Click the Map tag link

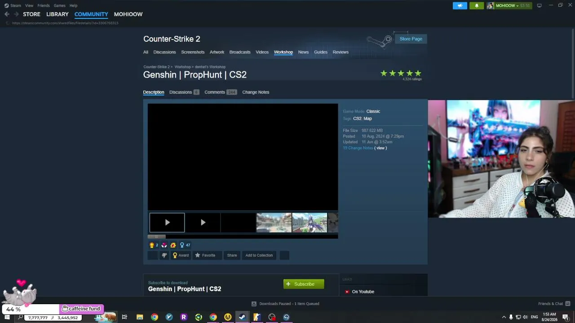pos(368,118)
